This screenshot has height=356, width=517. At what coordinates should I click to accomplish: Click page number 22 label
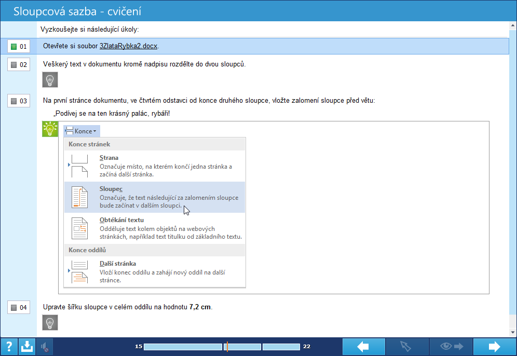coord(307,347)
